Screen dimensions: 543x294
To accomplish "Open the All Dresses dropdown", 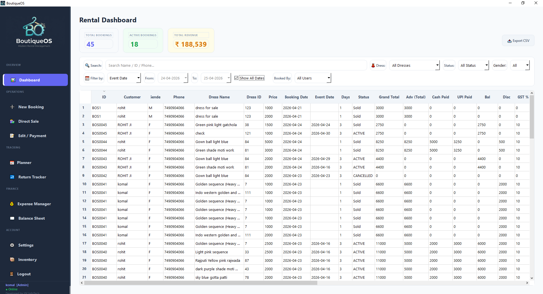I will (x=414, y=65).
